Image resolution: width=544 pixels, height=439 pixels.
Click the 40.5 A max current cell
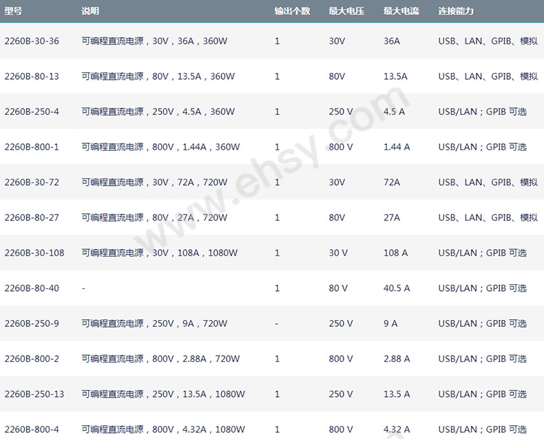[x=397, y=288]
